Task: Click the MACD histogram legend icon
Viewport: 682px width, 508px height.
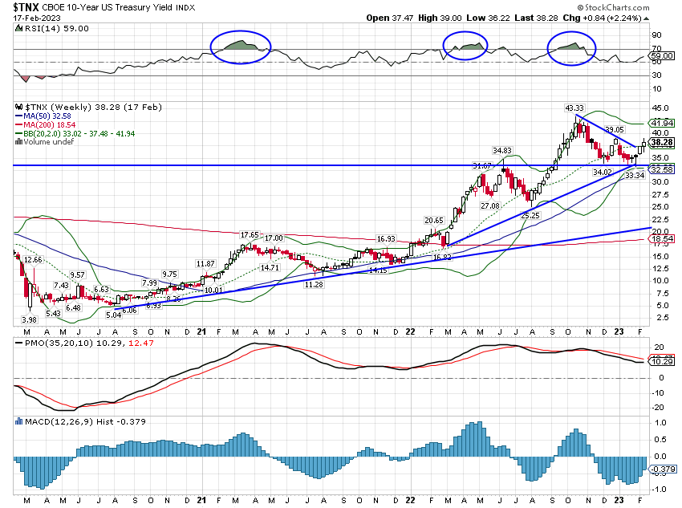Action: [x=18, y=421]
